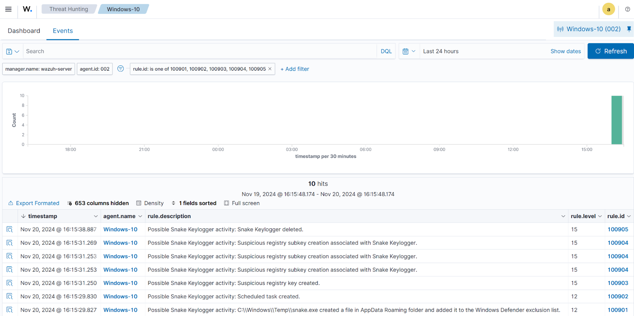The width and height of the screenshot is (634, 316).
Task: Click the timestamp Nov 20, 2024 @ 16:15:31.269
Action: click(x=59, y=243)
